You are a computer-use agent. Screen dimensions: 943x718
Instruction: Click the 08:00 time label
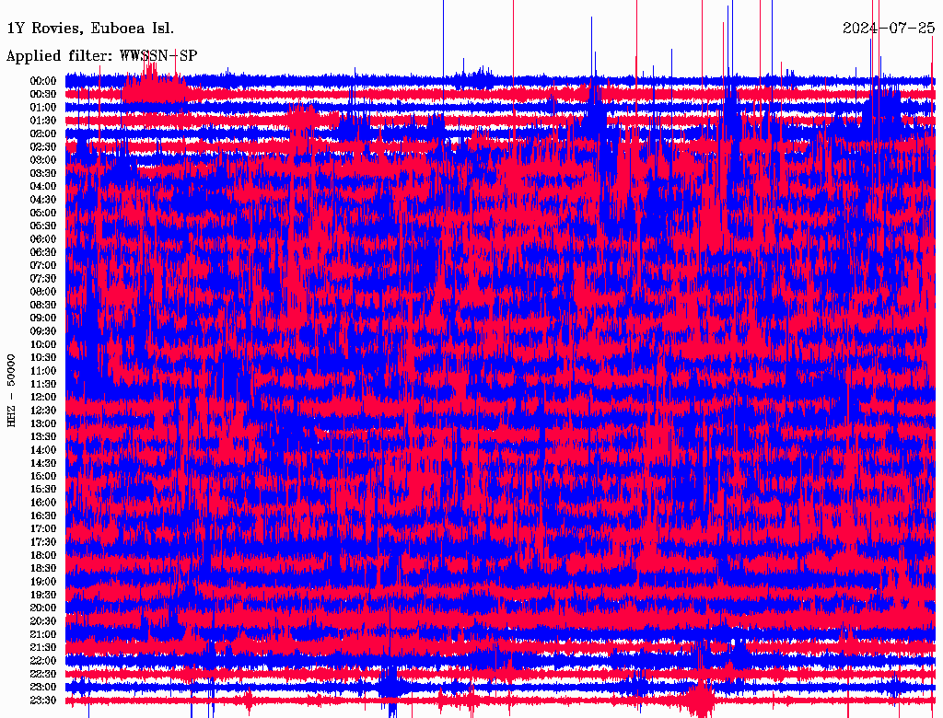tap(43, 292)
